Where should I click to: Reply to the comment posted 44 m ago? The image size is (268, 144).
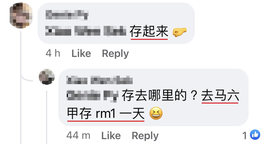145,136
